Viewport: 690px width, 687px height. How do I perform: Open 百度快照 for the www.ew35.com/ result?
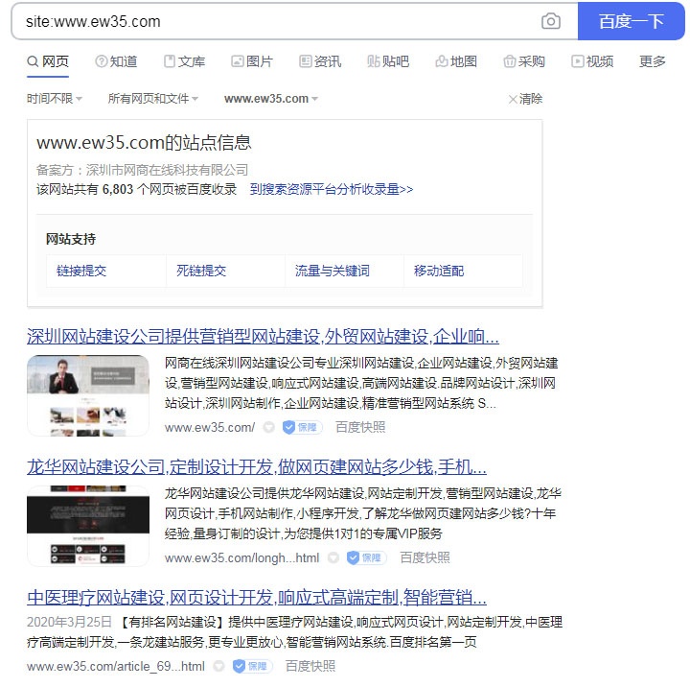click(360, 427)
